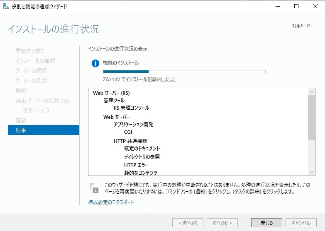Select the 役割サービス step in the sidebar

click(37, 111)
